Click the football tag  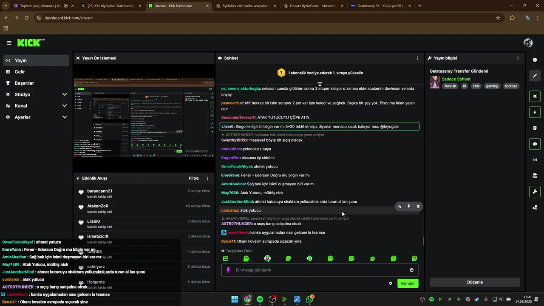(511, 86)
